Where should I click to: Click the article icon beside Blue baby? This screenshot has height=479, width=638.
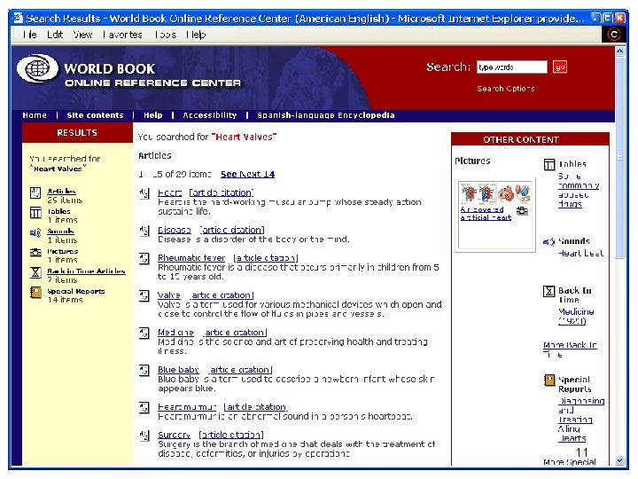(x=144, y=370)
